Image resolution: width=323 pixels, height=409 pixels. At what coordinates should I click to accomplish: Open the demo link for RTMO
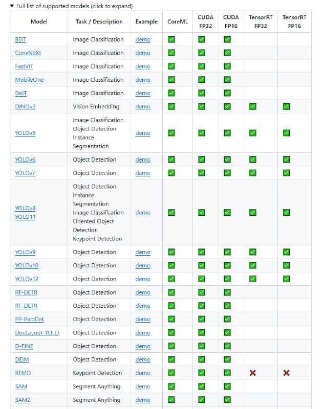[x=143, y=373]
